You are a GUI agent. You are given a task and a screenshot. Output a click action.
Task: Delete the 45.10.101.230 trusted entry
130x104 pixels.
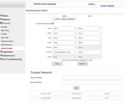pyautogui.click(x=107, y=98)
